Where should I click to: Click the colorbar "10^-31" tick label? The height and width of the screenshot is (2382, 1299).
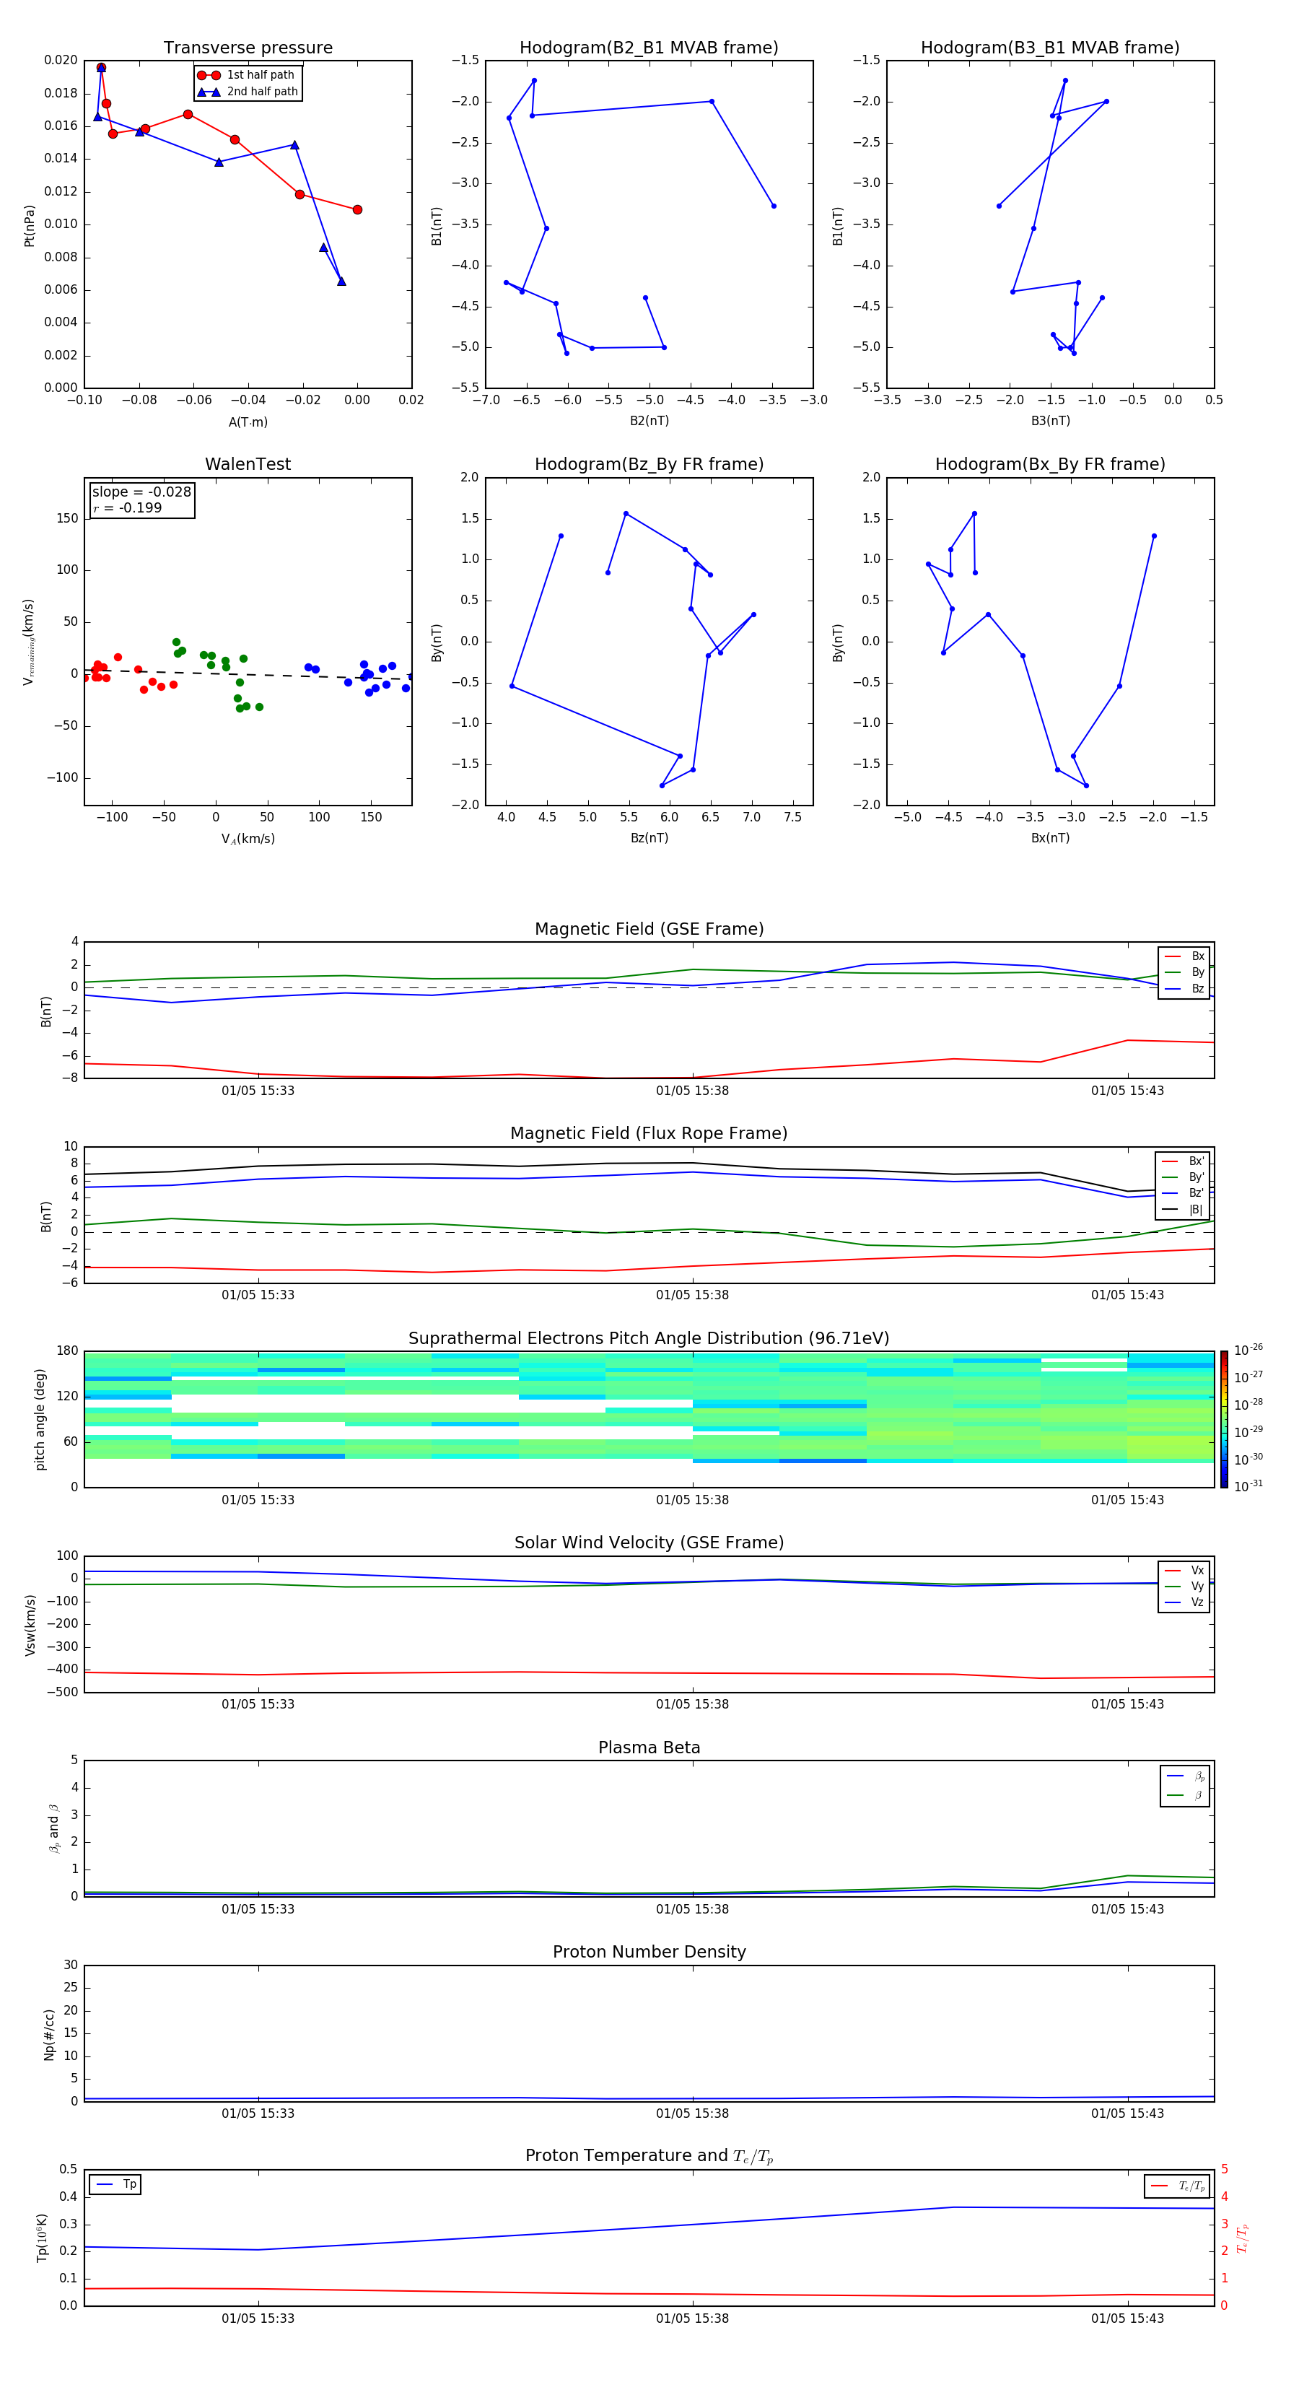coord(1248,1486)
